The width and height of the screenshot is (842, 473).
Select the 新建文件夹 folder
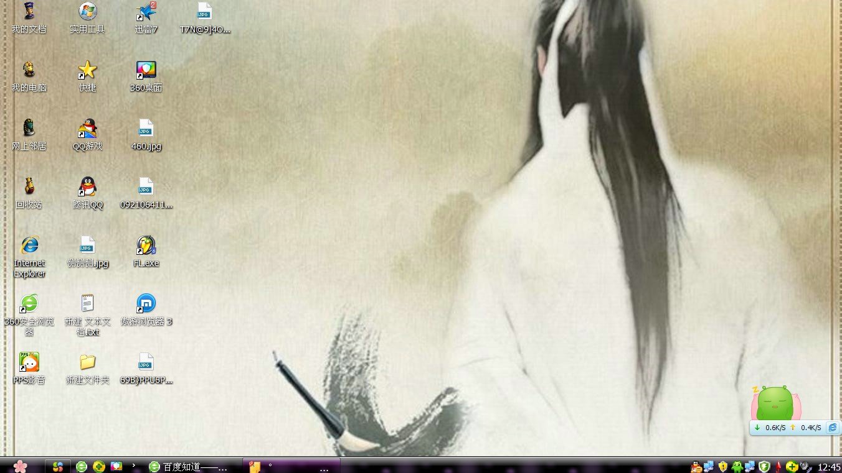point(87,362)
